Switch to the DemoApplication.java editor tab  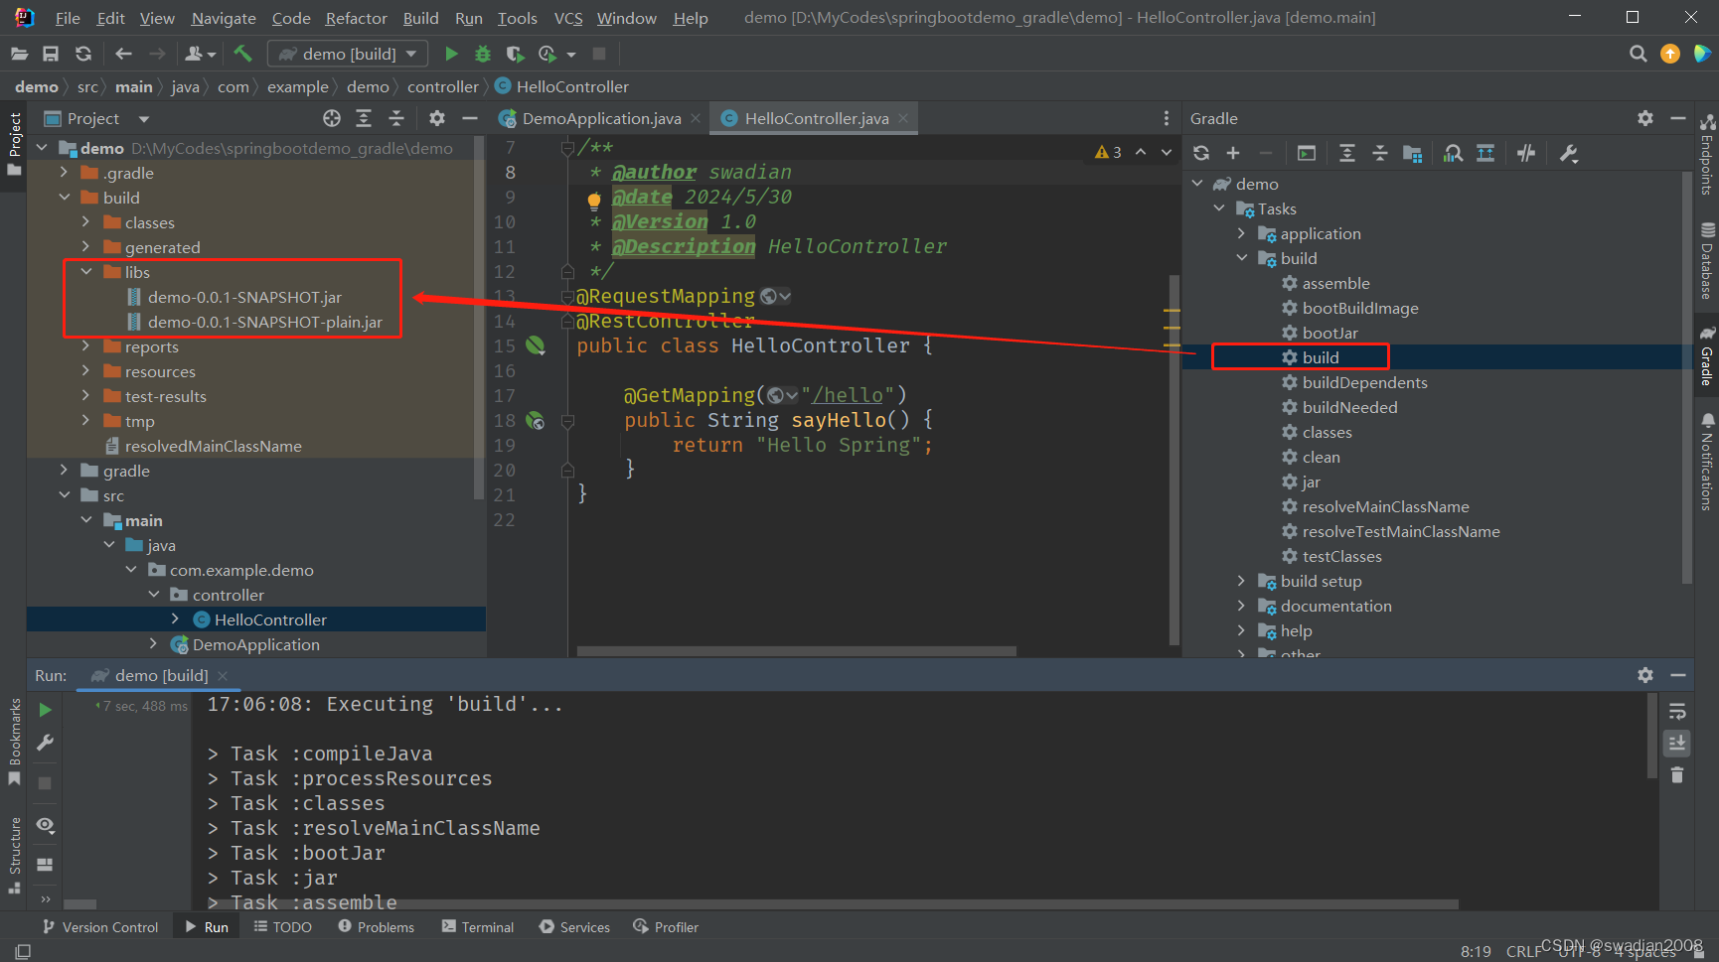pyautogui.click(x=600, y=117)
